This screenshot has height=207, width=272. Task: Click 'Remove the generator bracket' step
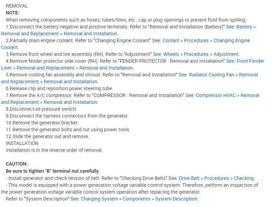point(42,123)
